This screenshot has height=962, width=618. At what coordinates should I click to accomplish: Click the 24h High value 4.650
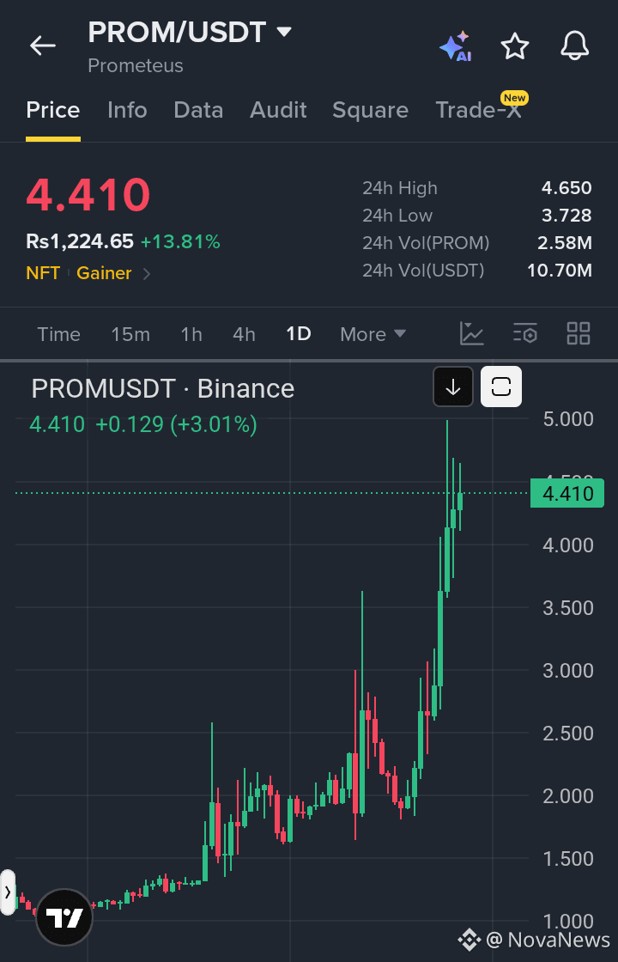point(566,188)
